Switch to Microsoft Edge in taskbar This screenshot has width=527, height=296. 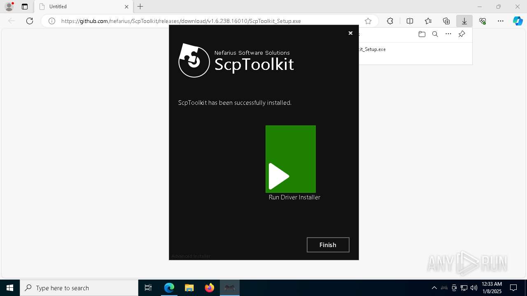169,288
